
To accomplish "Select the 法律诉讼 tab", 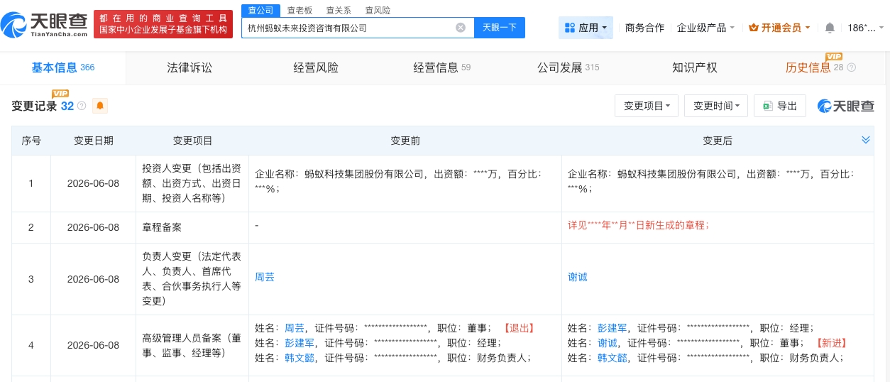I will point(189,67).
